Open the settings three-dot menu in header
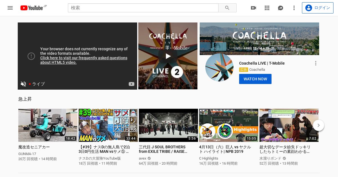The width and height of the screenshot is (338, 177). (x=294, y=8)
